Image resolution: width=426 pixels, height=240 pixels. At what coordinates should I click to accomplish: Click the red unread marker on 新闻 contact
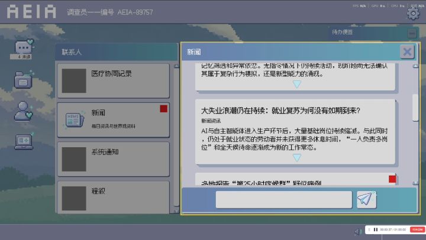(x=163, y=109)
